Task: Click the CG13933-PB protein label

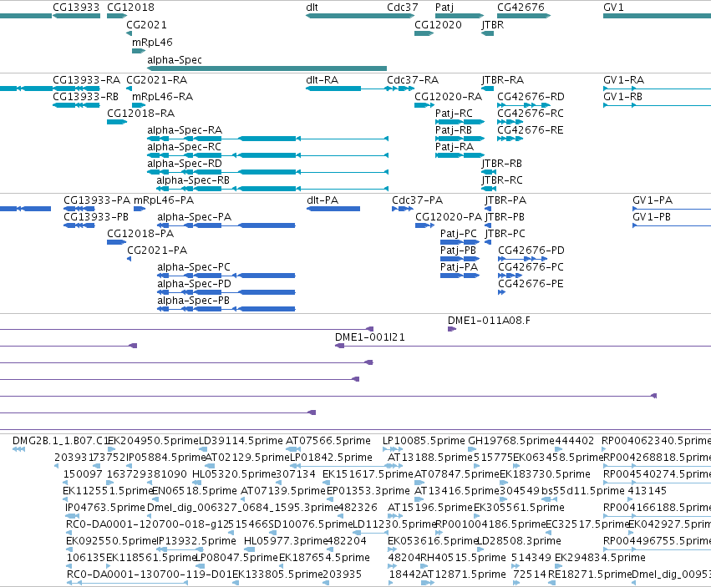Action: (96, 216)
